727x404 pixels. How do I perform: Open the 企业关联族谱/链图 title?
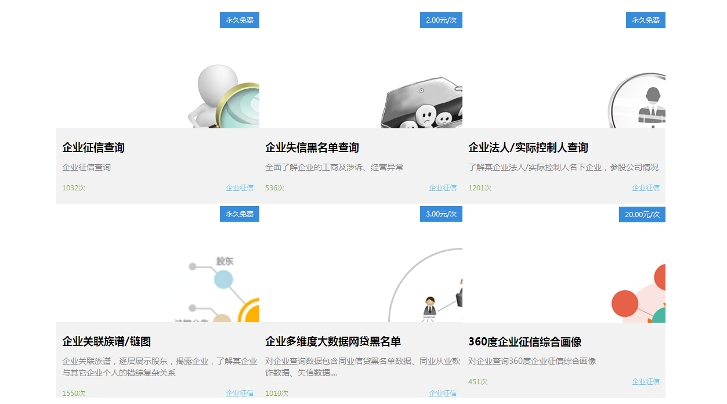click(107, 341)
